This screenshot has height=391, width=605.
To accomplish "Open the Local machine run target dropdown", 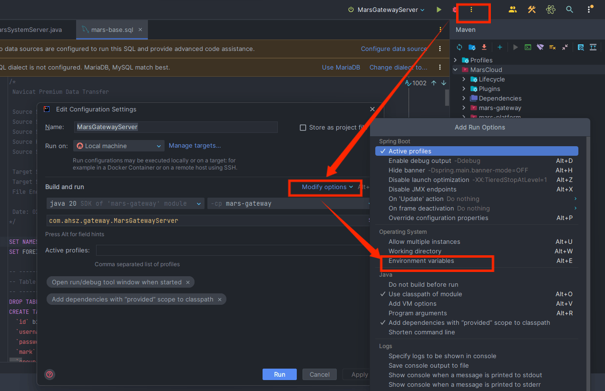I will (x=119, y=146).
